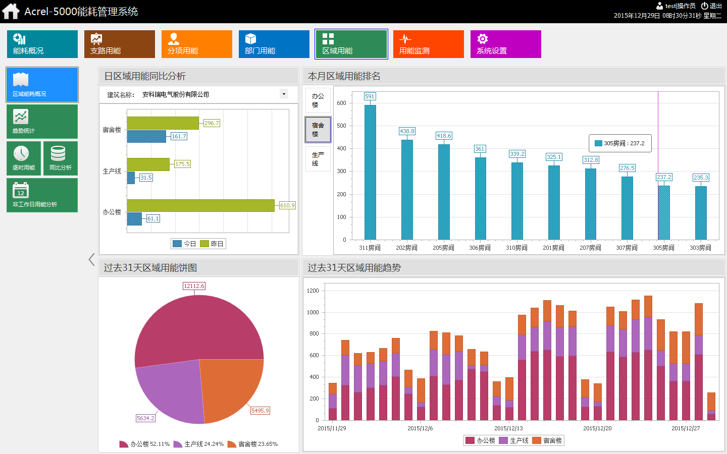Image resolution: width=727 pixels, height=454 pixels.
Task: Open 趋势统计 trend statistics in sidebar
Action: (42, 122)
